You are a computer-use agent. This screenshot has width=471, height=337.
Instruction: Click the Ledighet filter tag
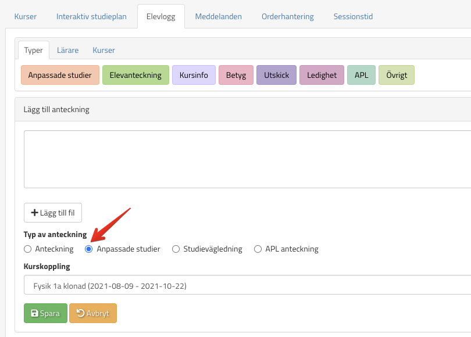tap(322, 76)
